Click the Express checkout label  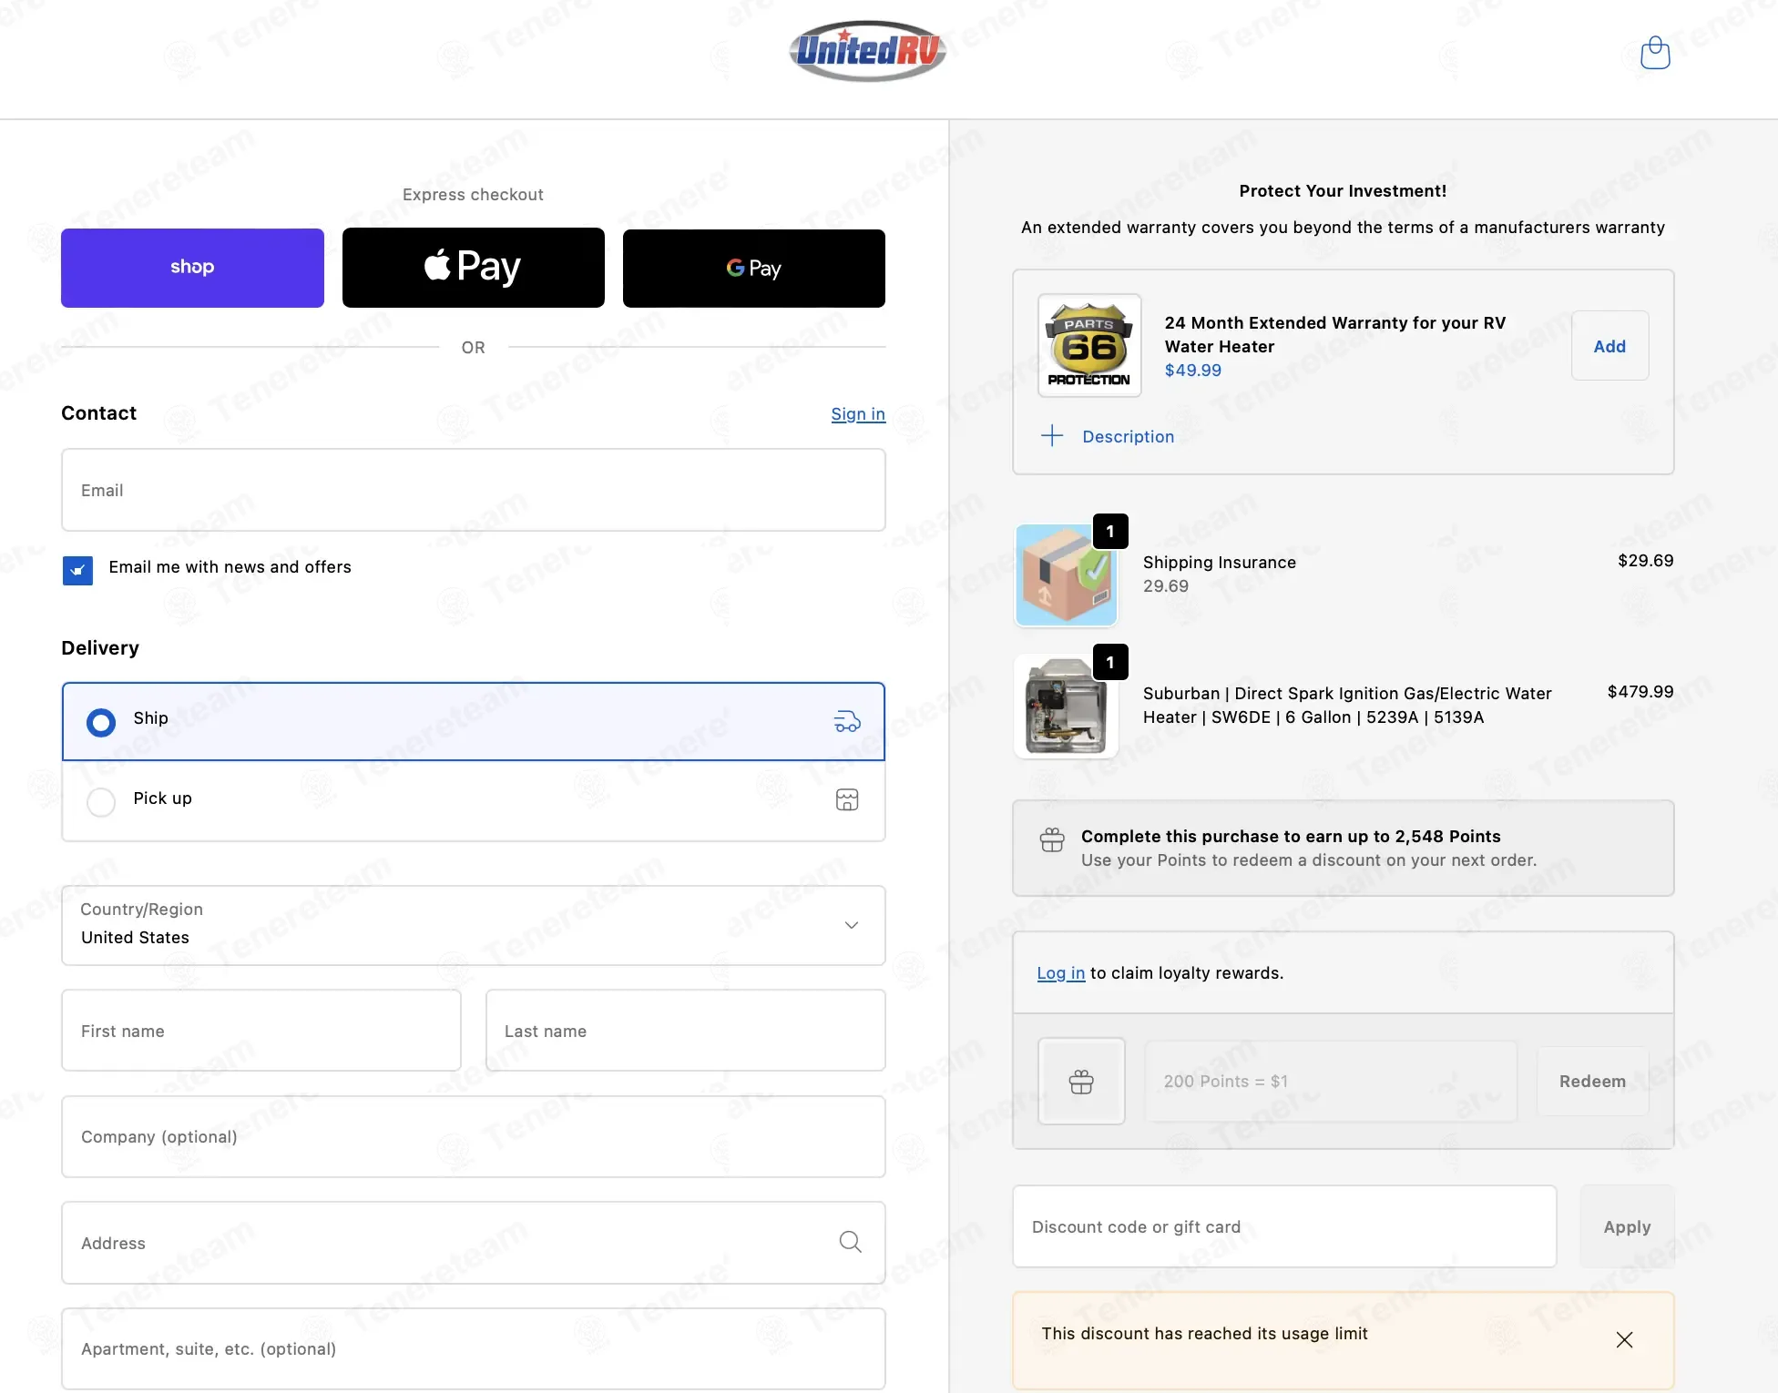click(473, 195)
